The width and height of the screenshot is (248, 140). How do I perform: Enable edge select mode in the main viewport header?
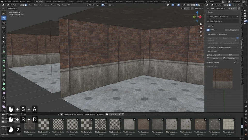(x=24, y=5)
